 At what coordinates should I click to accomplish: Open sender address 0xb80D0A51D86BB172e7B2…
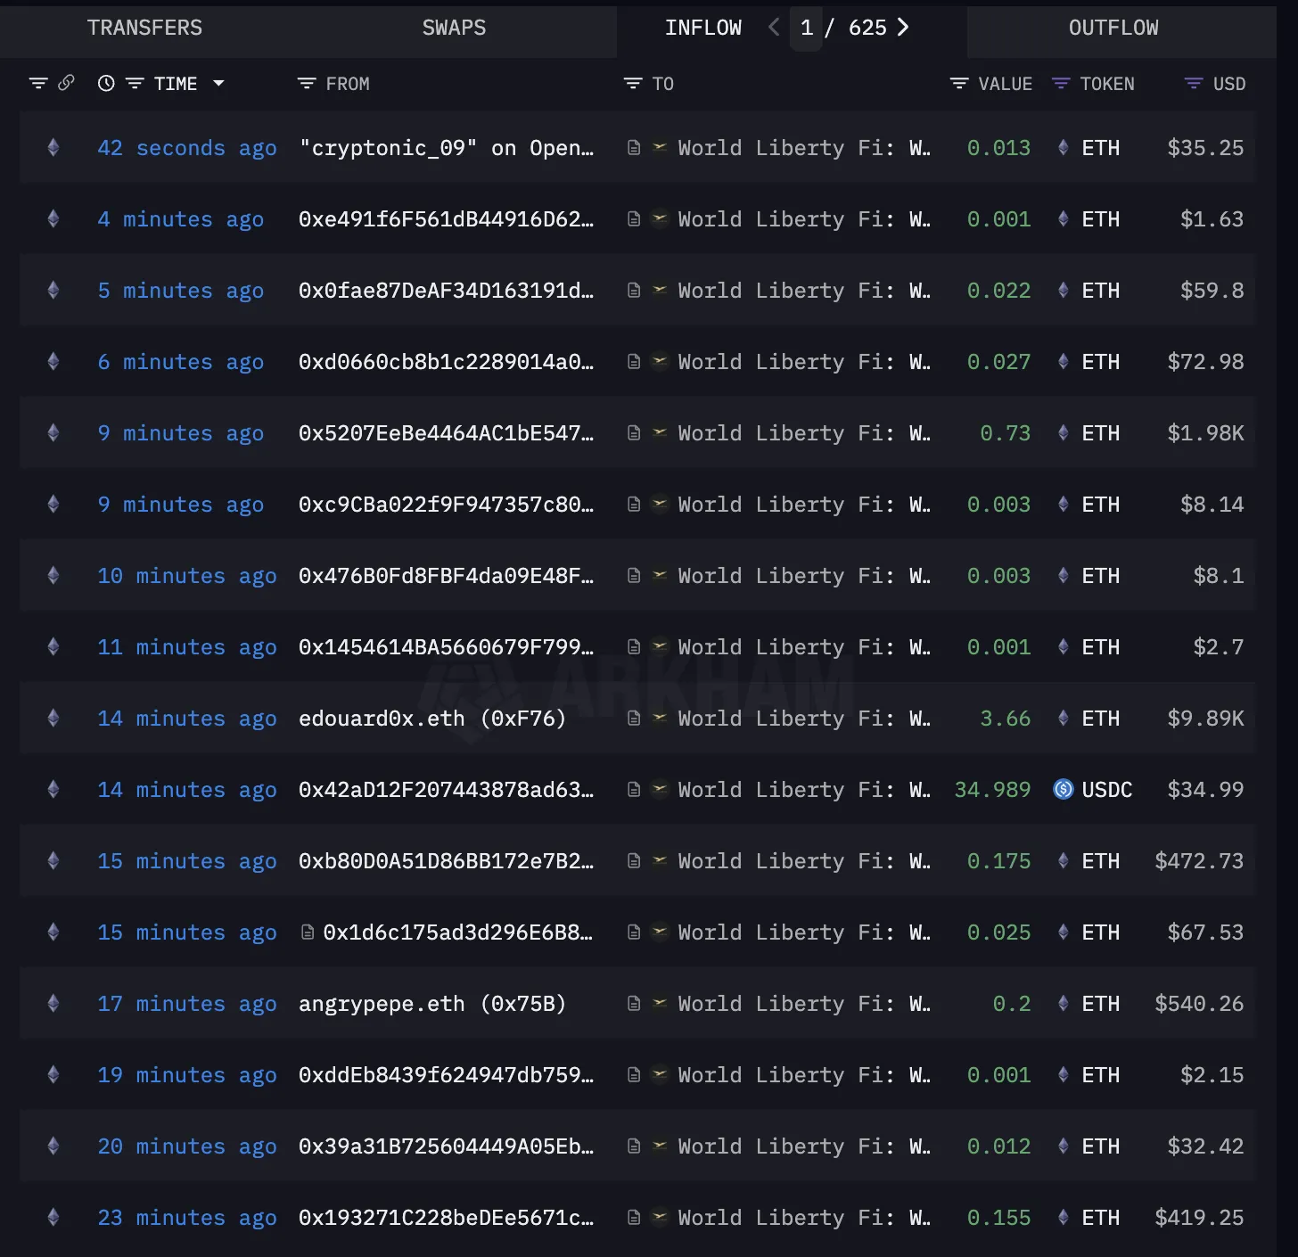pyautogui.click(x=446, y=861)
